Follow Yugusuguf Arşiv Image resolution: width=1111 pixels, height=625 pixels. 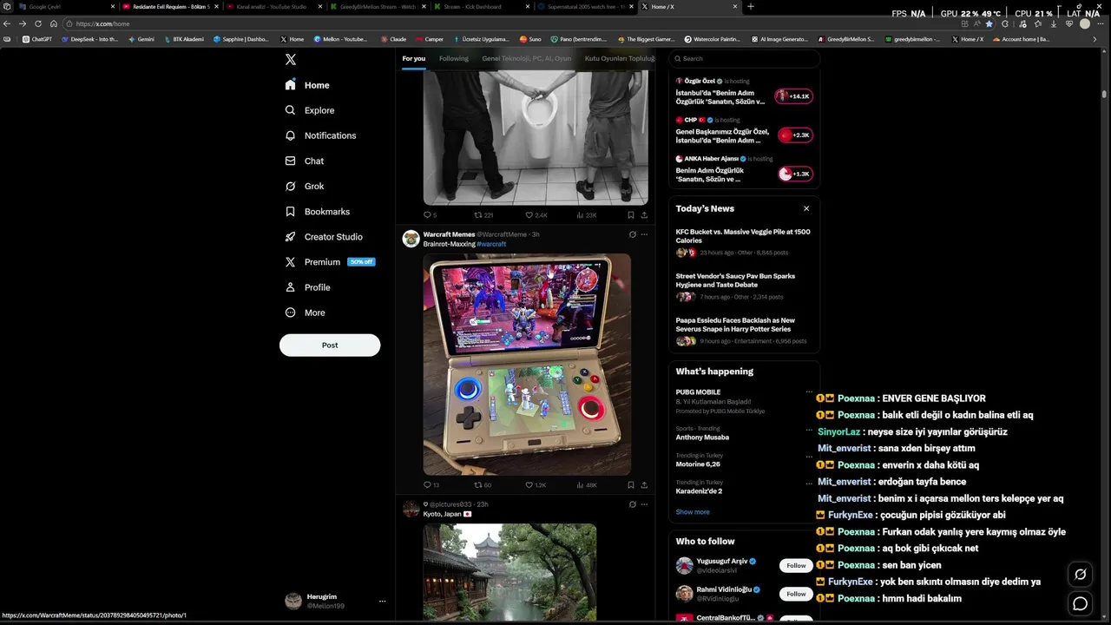coord(796,565)
